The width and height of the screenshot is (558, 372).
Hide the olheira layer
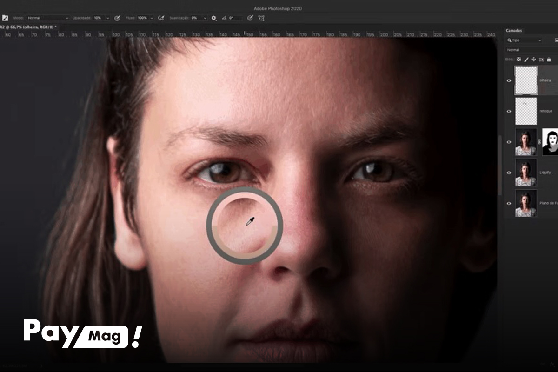click(510, 81)
